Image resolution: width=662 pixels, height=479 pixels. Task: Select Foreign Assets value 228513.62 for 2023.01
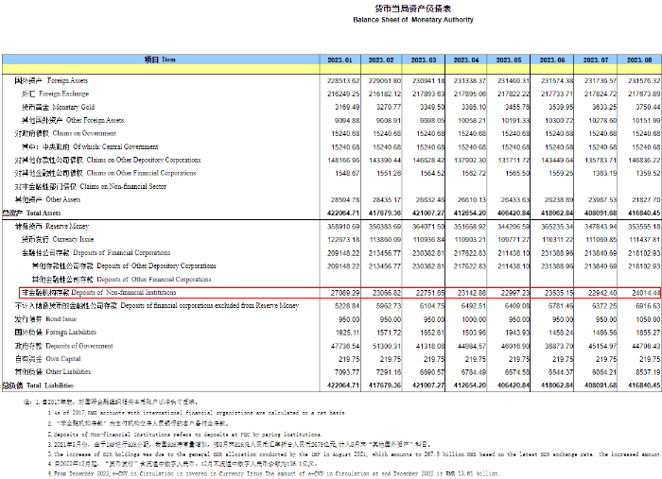coord(343,80)
